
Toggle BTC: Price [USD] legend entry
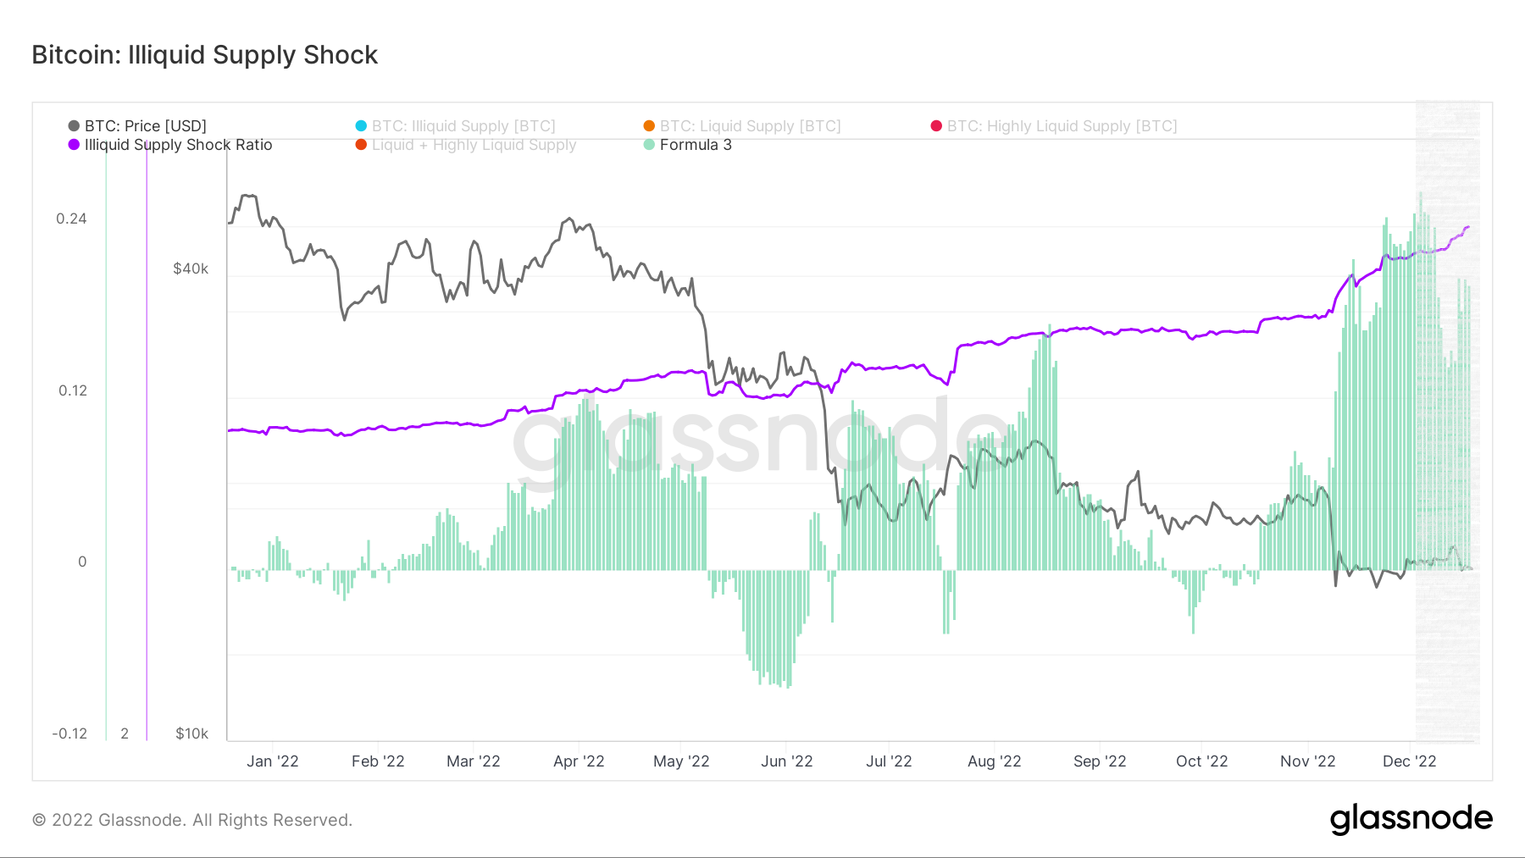[x=137, y=126]
